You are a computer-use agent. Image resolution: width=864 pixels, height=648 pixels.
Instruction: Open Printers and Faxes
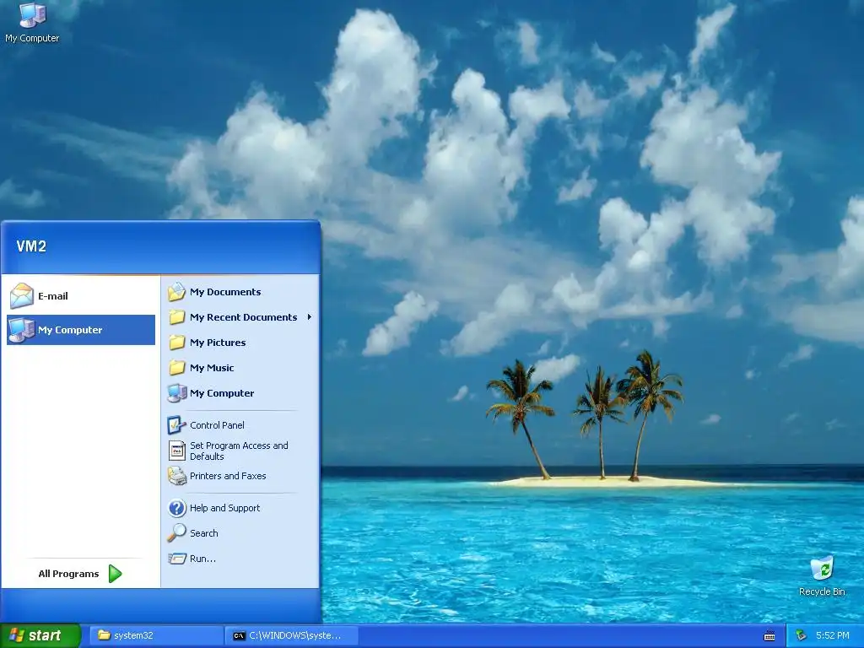[228, 476]
